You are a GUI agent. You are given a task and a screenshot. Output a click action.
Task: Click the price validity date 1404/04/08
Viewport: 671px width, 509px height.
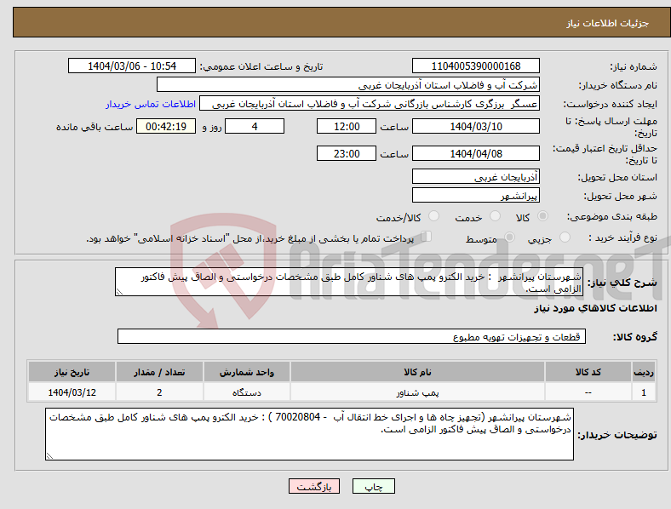tap(476, 153)
